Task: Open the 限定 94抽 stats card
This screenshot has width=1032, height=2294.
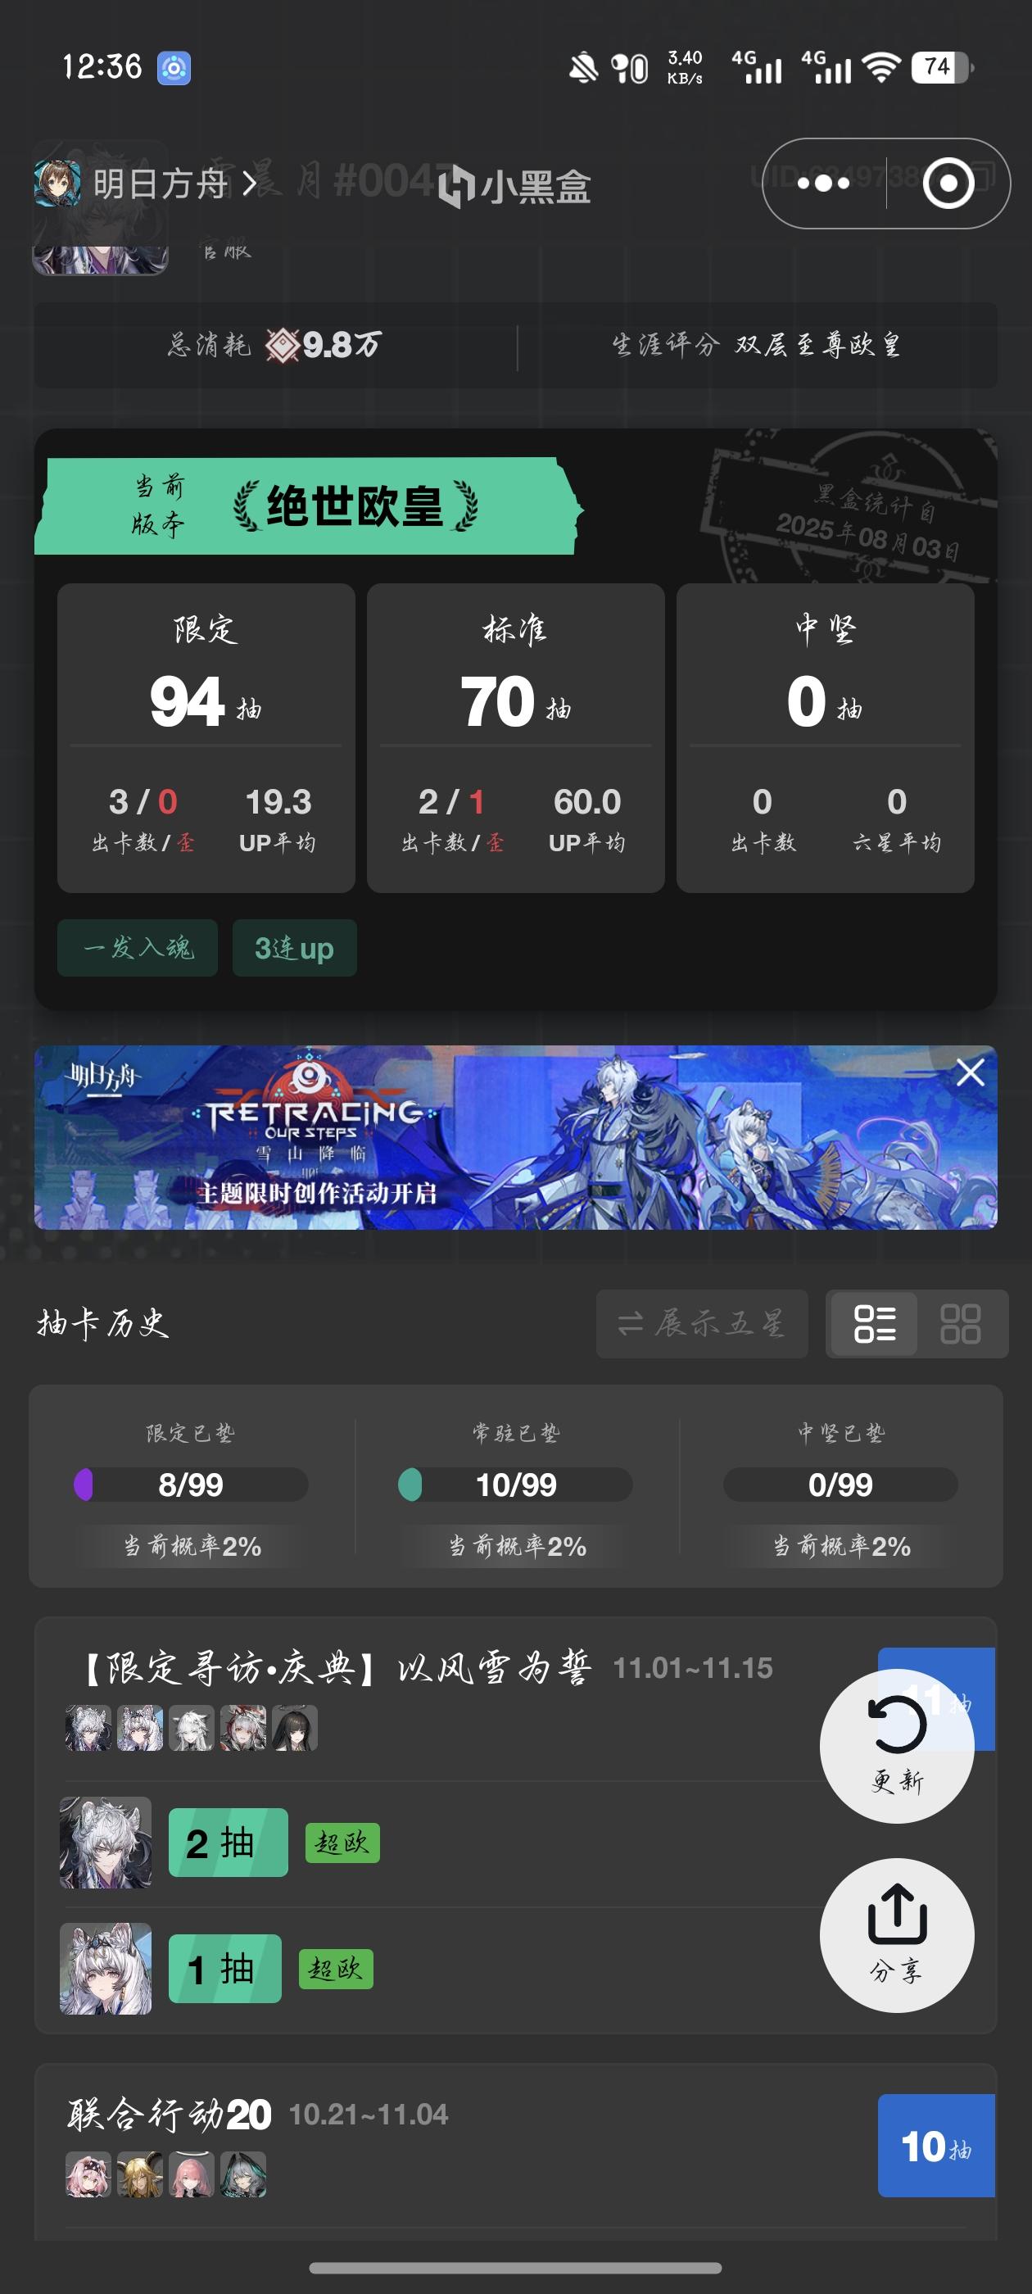Action: pos(206,737)
